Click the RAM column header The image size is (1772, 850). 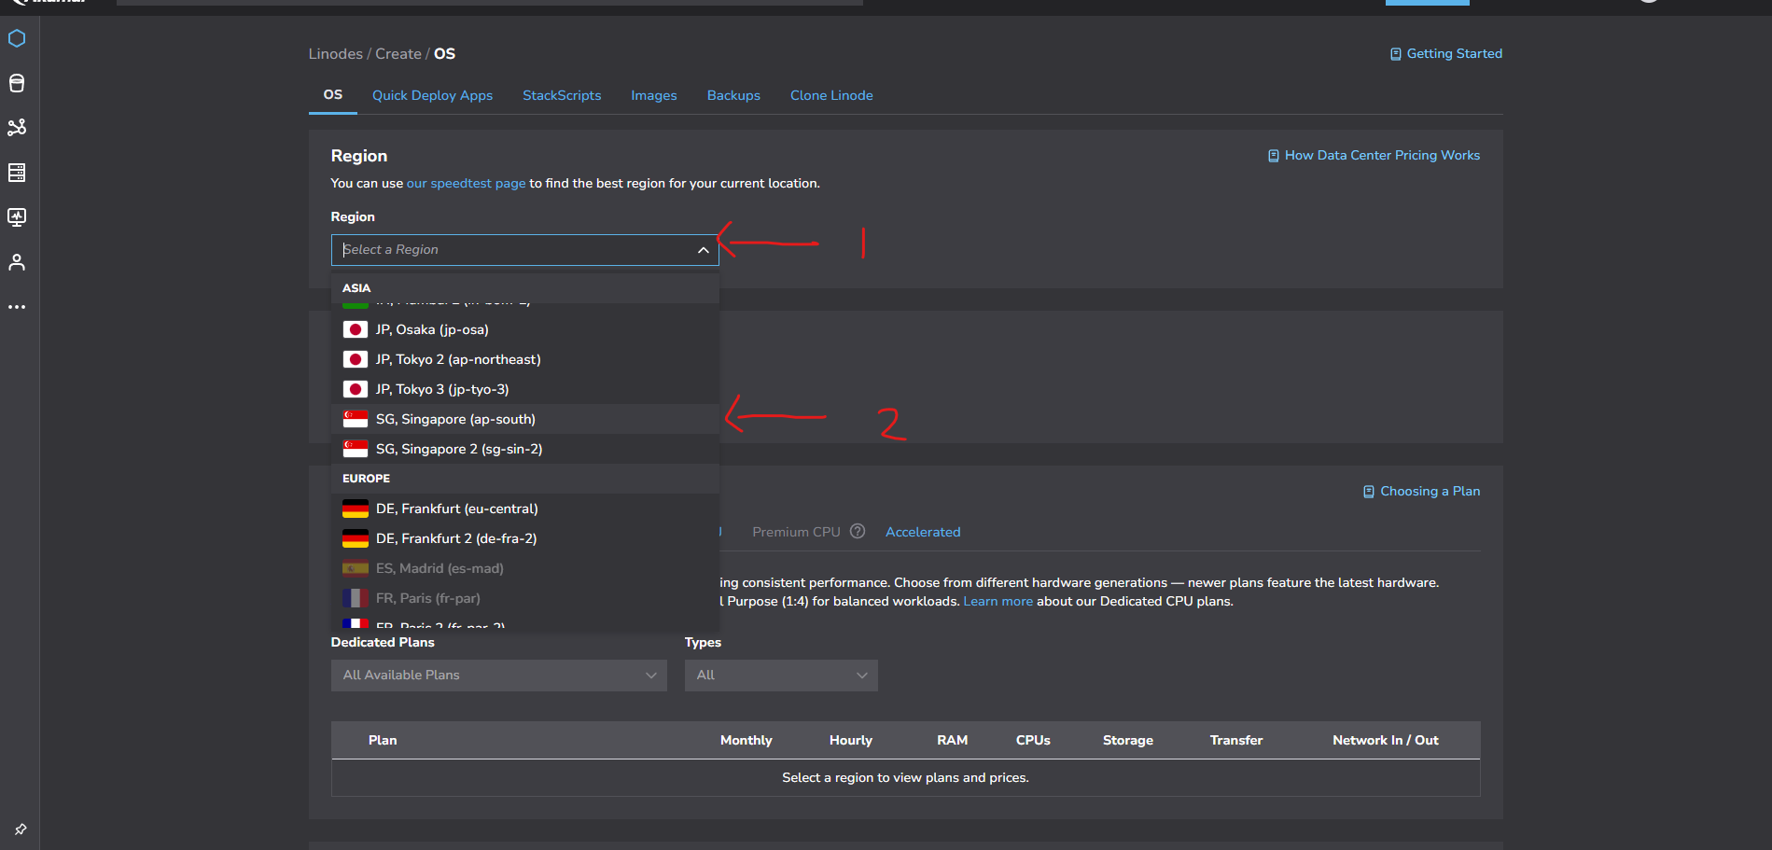click(x=952, y=741)
